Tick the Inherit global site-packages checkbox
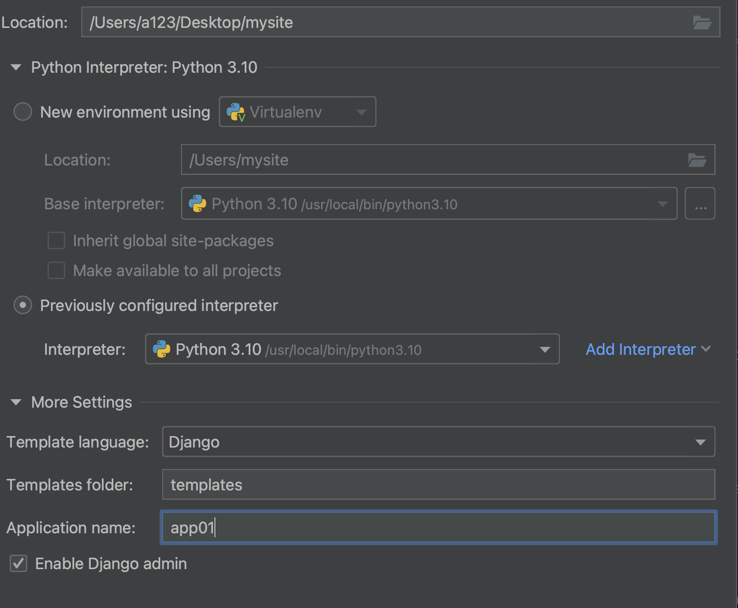The image size is (738, 608). 56,241
